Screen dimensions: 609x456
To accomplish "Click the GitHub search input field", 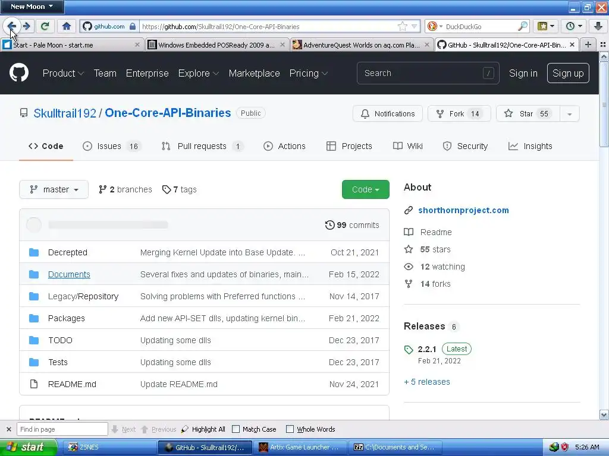I will pos(428,73).
